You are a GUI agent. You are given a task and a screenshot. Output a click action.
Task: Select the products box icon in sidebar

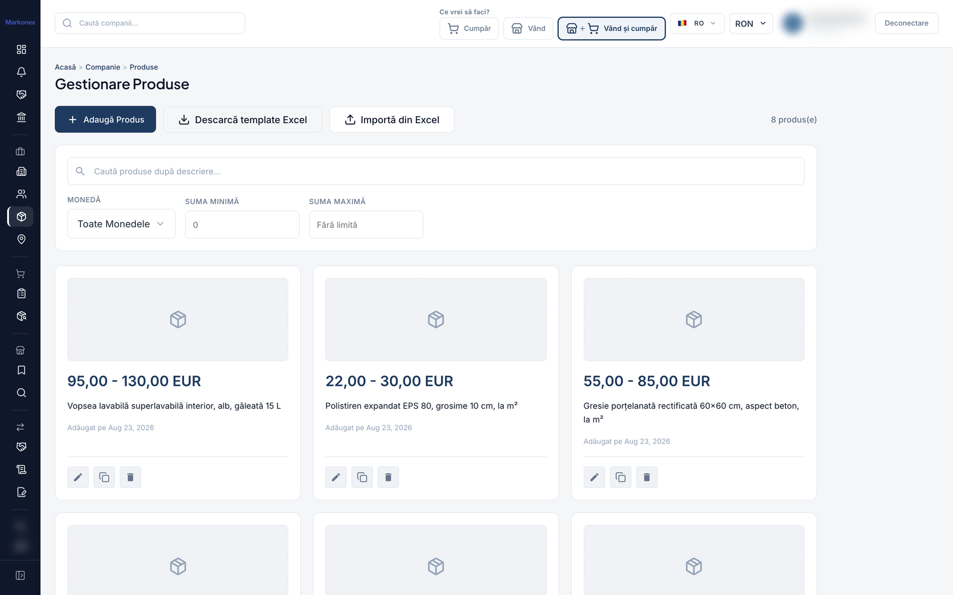click(x=21, y=217)
